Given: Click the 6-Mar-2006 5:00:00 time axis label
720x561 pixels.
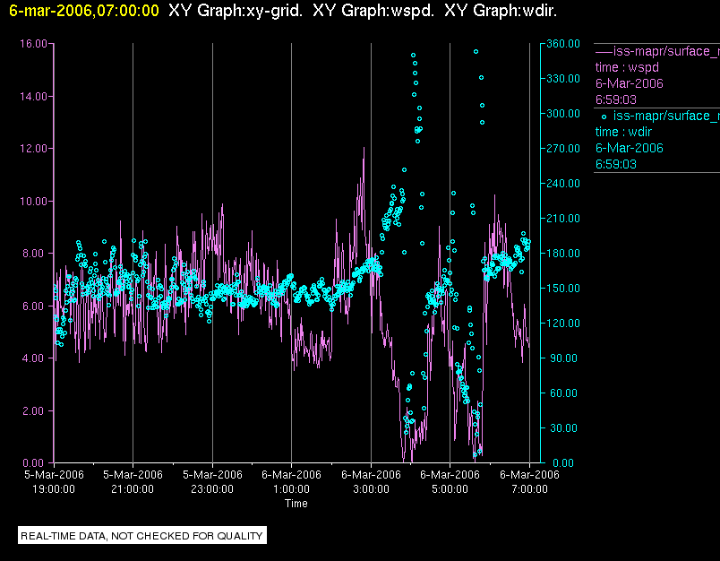Looking at the screenshot, I should tap(450, 481).
